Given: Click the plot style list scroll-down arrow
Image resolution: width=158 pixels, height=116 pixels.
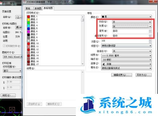Looking at the screenshot, I should [82, 64].
